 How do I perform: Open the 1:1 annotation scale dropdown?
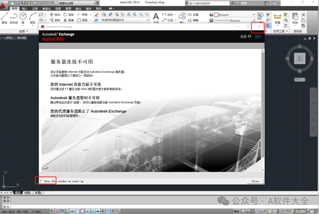(261, 211)
